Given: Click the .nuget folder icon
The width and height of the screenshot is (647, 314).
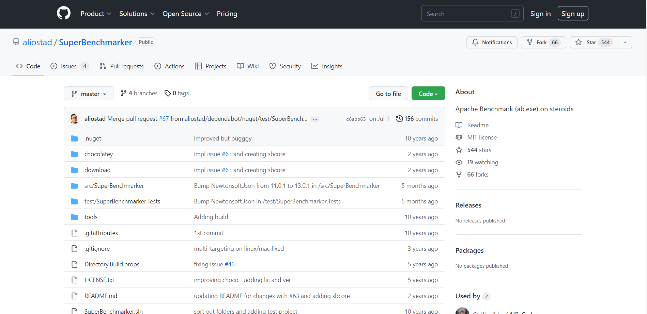Looking at the screenshot, I should pyautogui.click(x=74, y=138).
